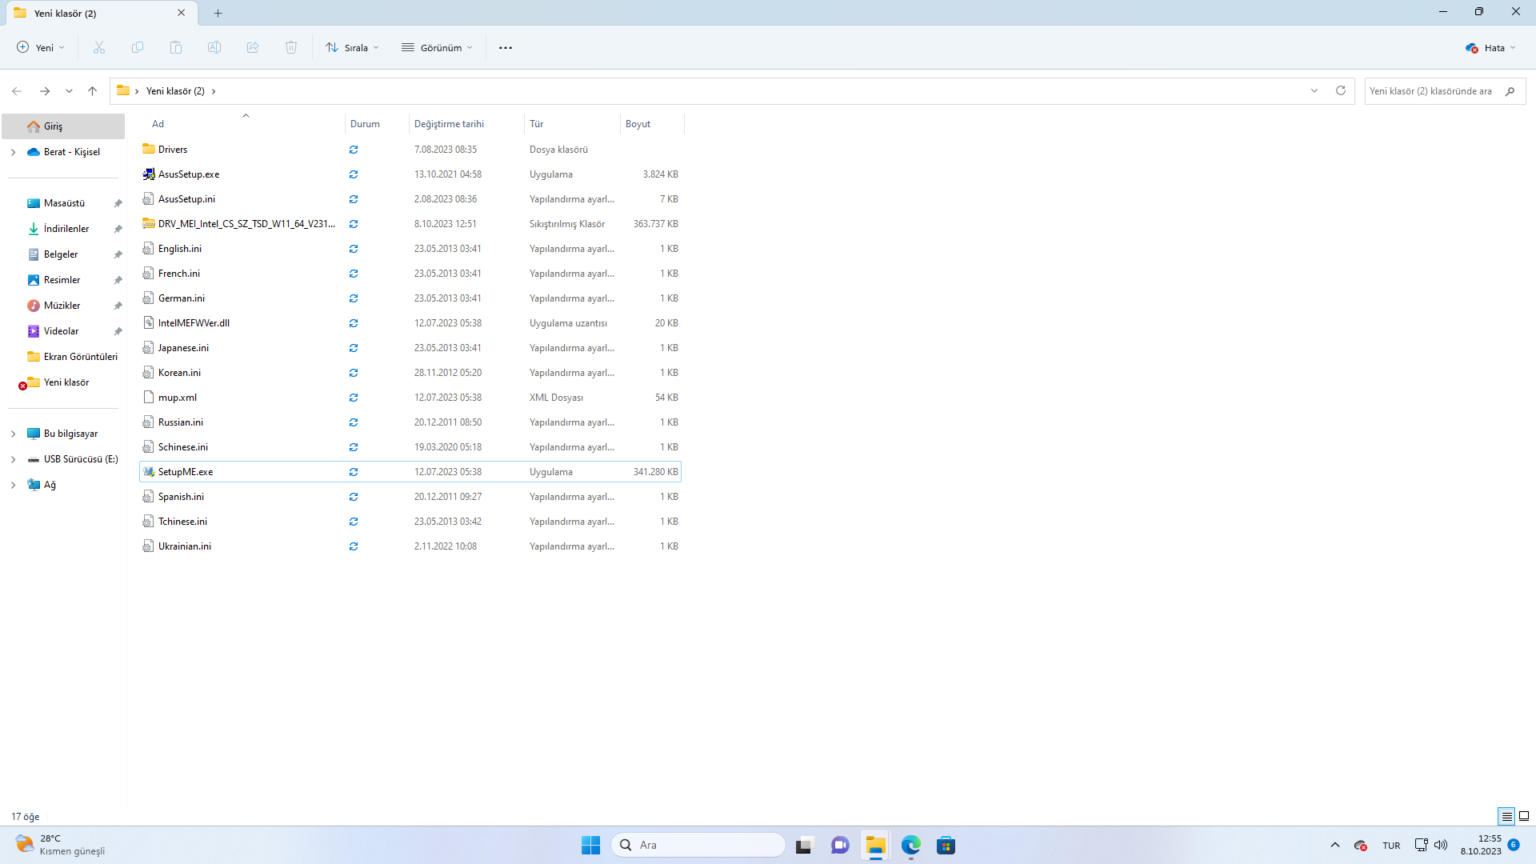Click the New (Yeni) button in toolbar

pyautogui.click(x=39, y=47)
